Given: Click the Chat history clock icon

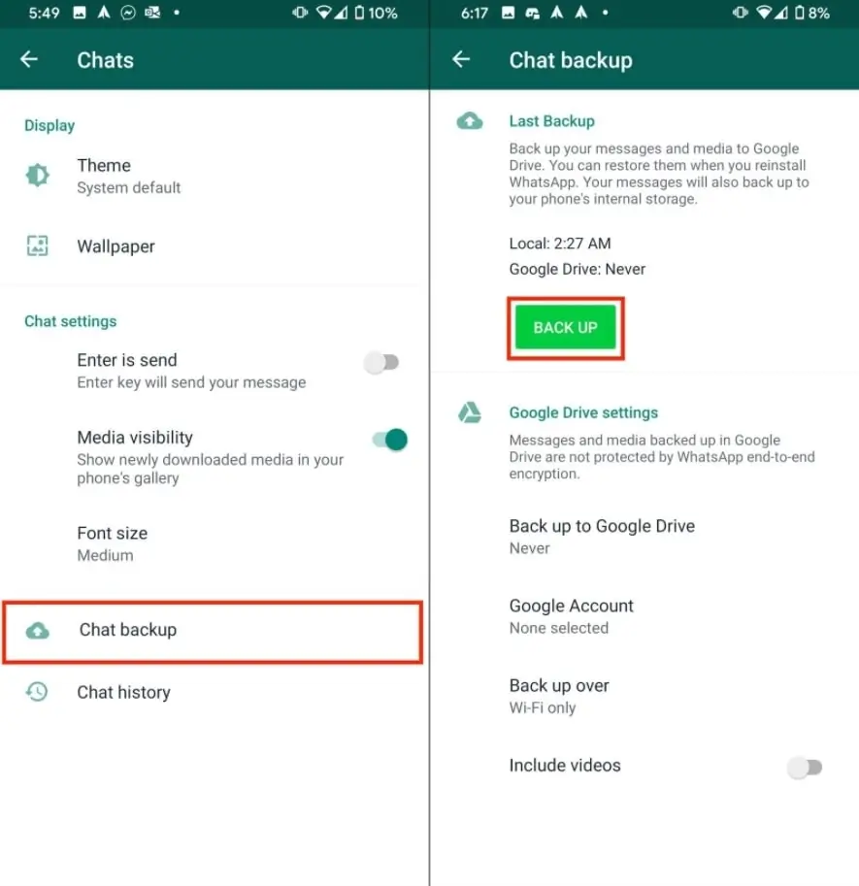Looking at the screenshot, I should tap(37, 692).
